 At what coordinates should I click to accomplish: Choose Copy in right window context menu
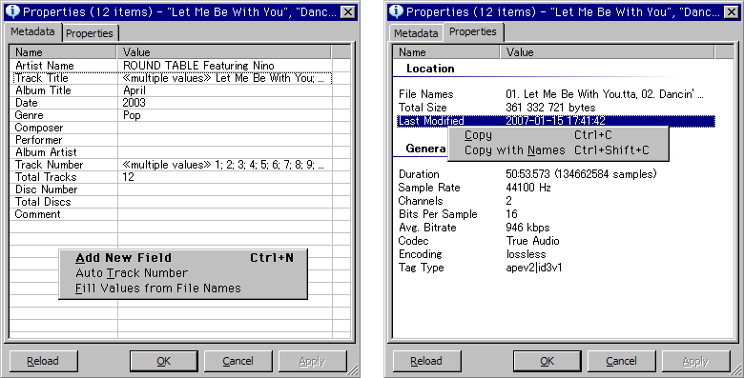pos(558,135)
